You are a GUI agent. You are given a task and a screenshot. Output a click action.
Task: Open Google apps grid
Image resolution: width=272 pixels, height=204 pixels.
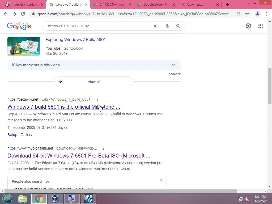(261, 26)
